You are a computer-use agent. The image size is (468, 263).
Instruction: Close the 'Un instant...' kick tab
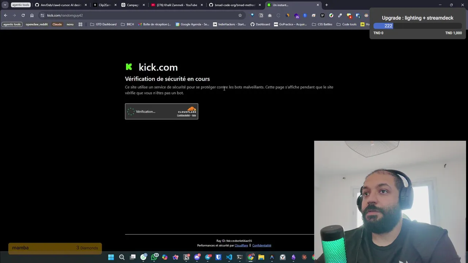[x=318, y=5]
